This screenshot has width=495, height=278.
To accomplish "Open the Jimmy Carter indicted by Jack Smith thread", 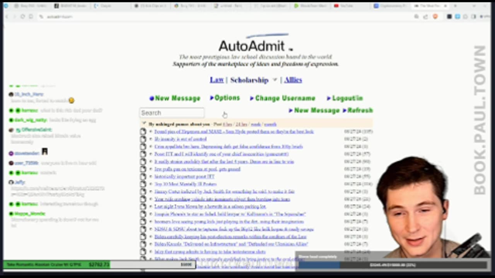I will (224, 192).
